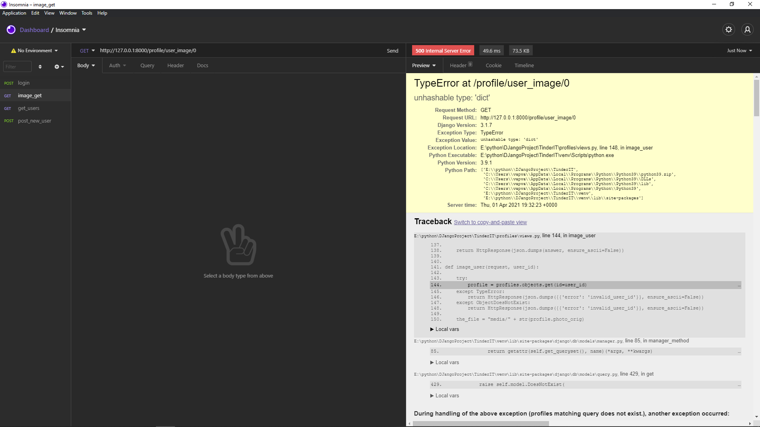This screenshot has width=760, height=427.
Task: Click the Insomnia purple logo icon
Action: click(x=11, y=30)
